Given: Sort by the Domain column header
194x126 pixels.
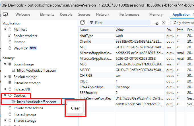Looking at the screenshot, I should pyautogui.click(x=170, y=30).
